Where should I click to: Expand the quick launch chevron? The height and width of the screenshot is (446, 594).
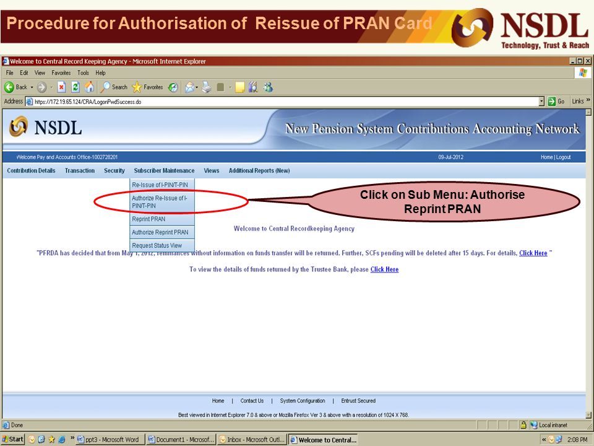click(x=72, y=438)
